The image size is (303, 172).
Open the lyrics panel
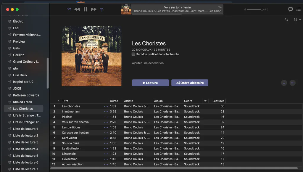[x=291, y=9]
